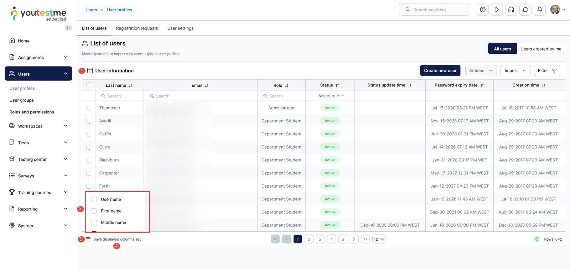Open the Actions dropdown
This screenshot has height=269, width=570.
coord(481,71)
